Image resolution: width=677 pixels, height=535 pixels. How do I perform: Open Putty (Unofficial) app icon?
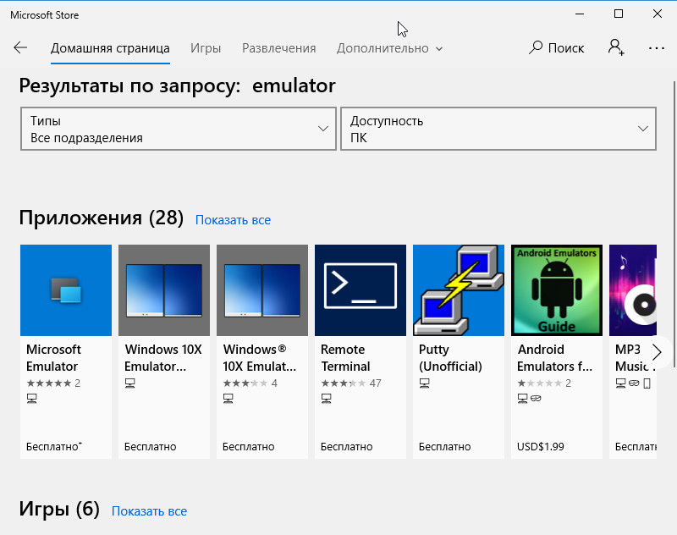[x=459, y=290]
